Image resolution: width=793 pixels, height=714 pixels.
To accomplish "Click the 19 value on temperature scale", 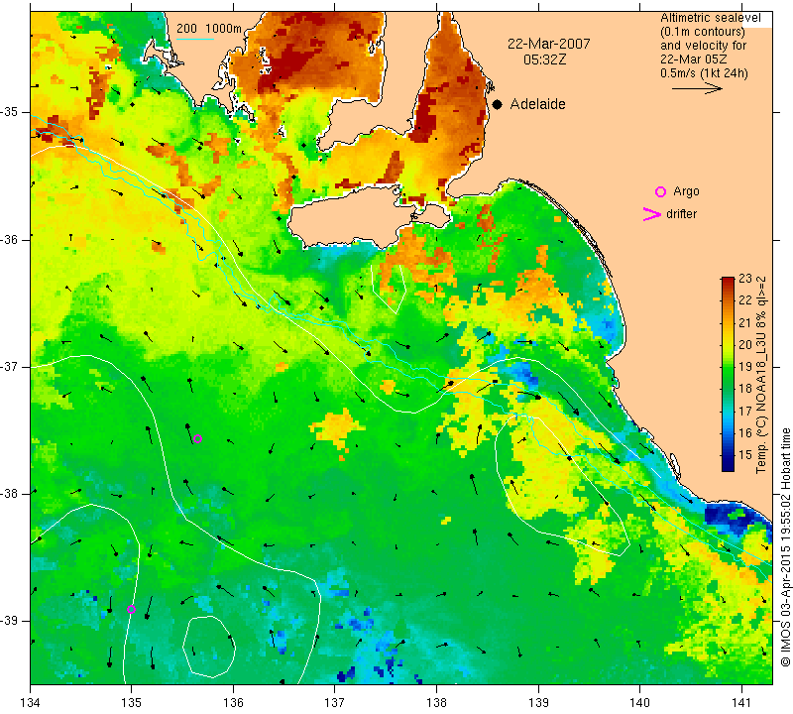I will point(745,366).
